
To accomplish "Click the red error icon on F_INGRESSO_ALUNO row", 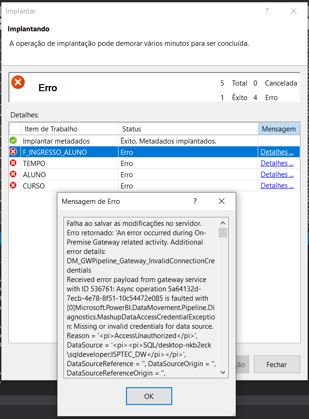I will [x=14, y=152].
